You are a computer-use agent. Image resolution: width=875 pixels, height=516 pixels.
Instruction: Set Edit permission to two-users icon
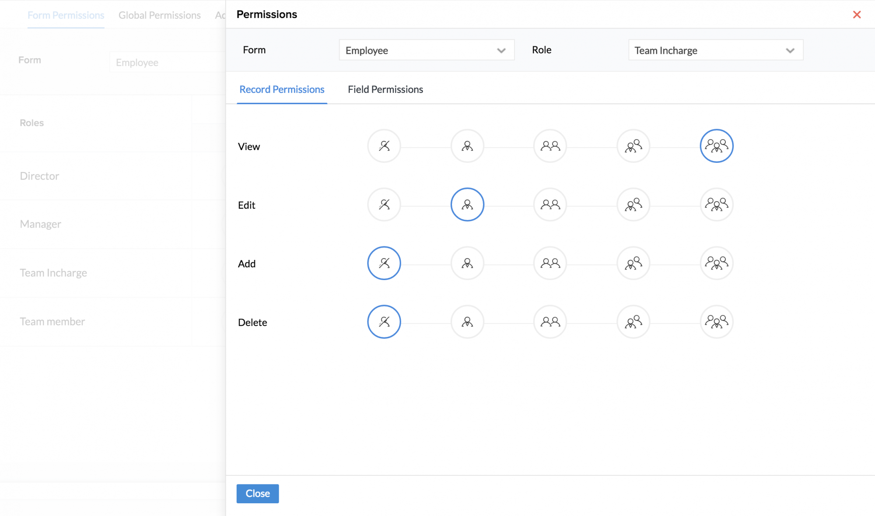550,204
